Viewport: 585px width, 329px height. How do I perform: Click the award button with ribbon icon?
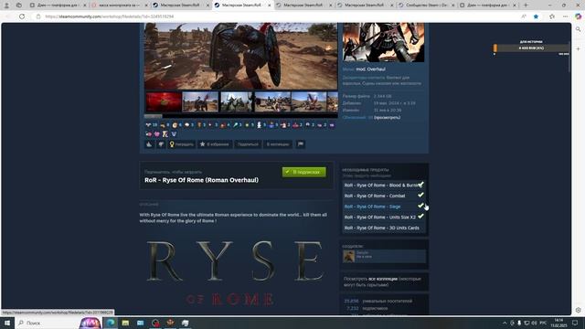pos(182,144)
